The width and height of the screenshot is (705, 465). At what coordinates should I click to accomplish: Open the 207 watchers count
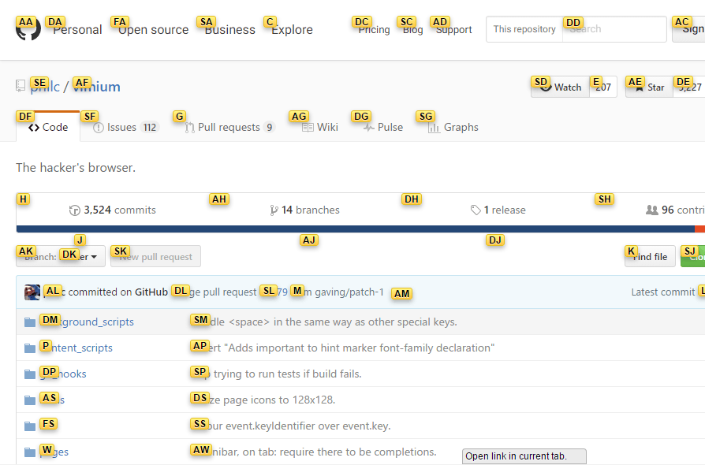coord(603,87)
